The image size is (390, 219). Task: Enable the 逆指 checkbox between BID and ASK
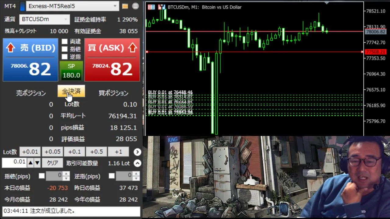65,57
